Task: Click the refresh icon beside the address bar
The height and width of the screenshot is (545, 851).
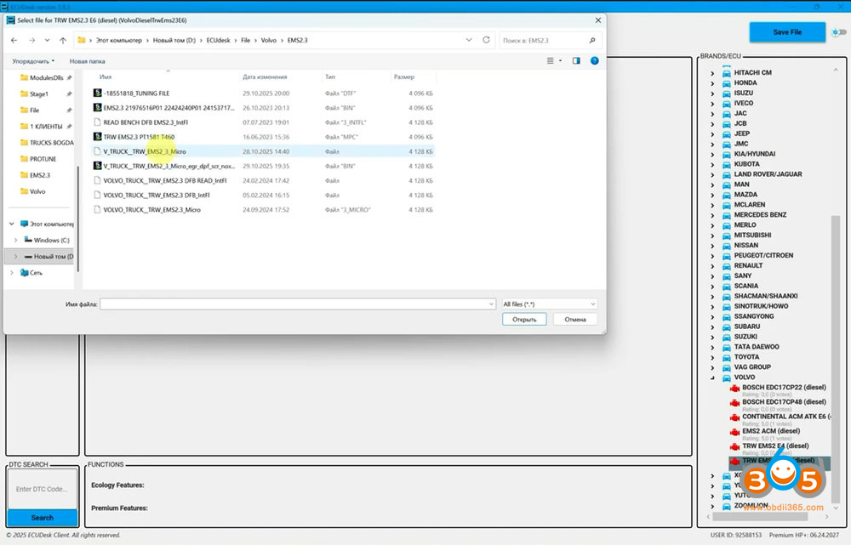Action: 487,40
